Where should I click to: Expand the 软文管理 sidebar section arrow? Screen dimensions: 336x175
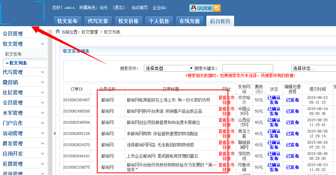tap(42, 44)
